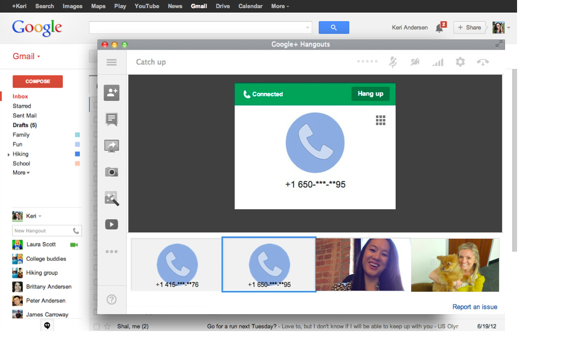Open the Keri chat status dropdown
Viewport: 581px width, 348px height.
point(33,216)
